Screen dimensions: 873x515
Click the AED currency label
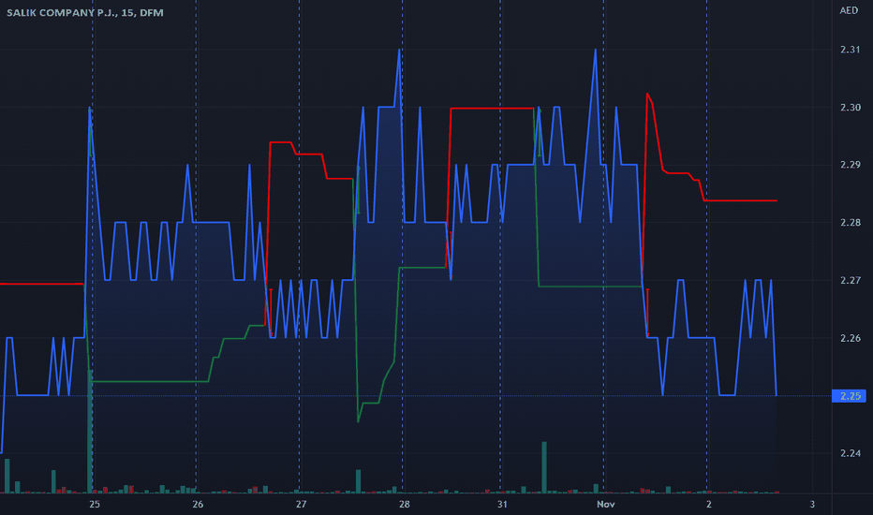coord(849,10)
